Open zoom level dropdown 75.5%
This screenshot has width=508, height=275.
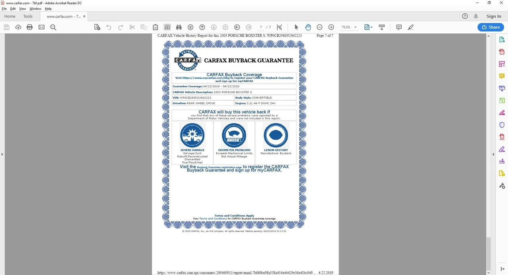click(349, 27)
